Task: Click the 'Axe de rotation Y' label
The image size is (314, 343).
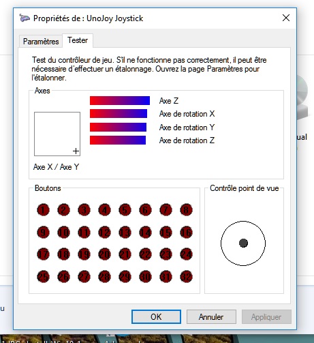Action: tap(187, 128)
